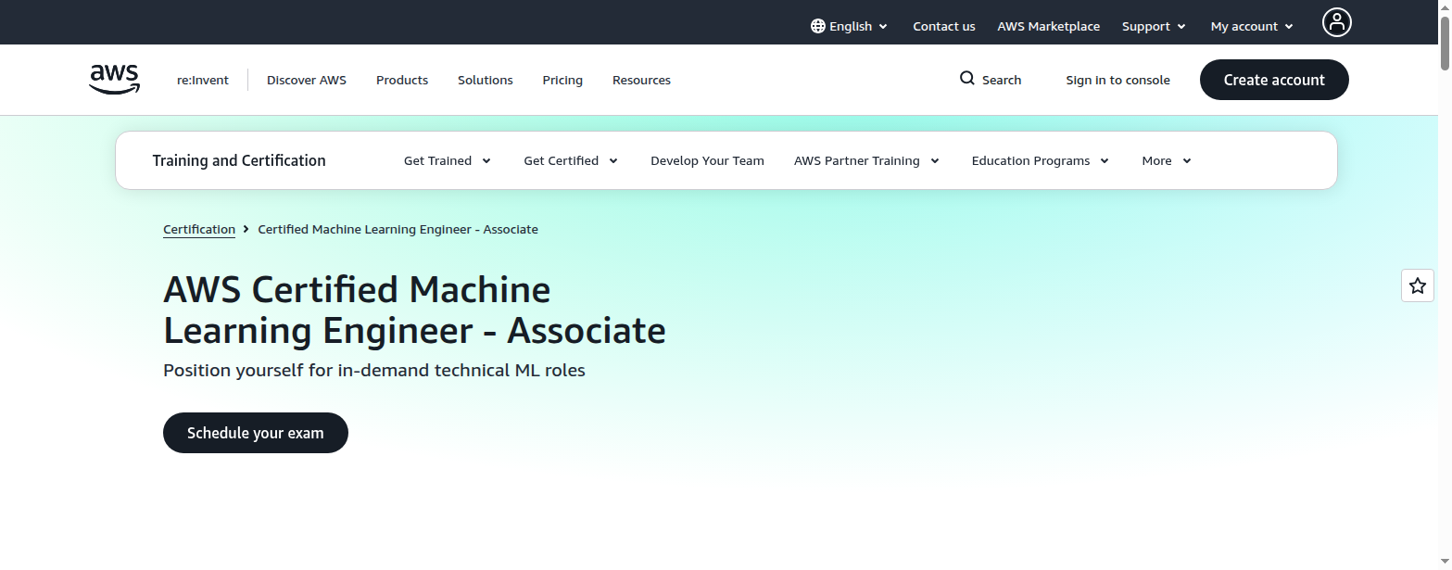Viewport: 1452px width, 570px height.
Task: Go to the Pricing menu item
Action: click(x=562, y=80)
